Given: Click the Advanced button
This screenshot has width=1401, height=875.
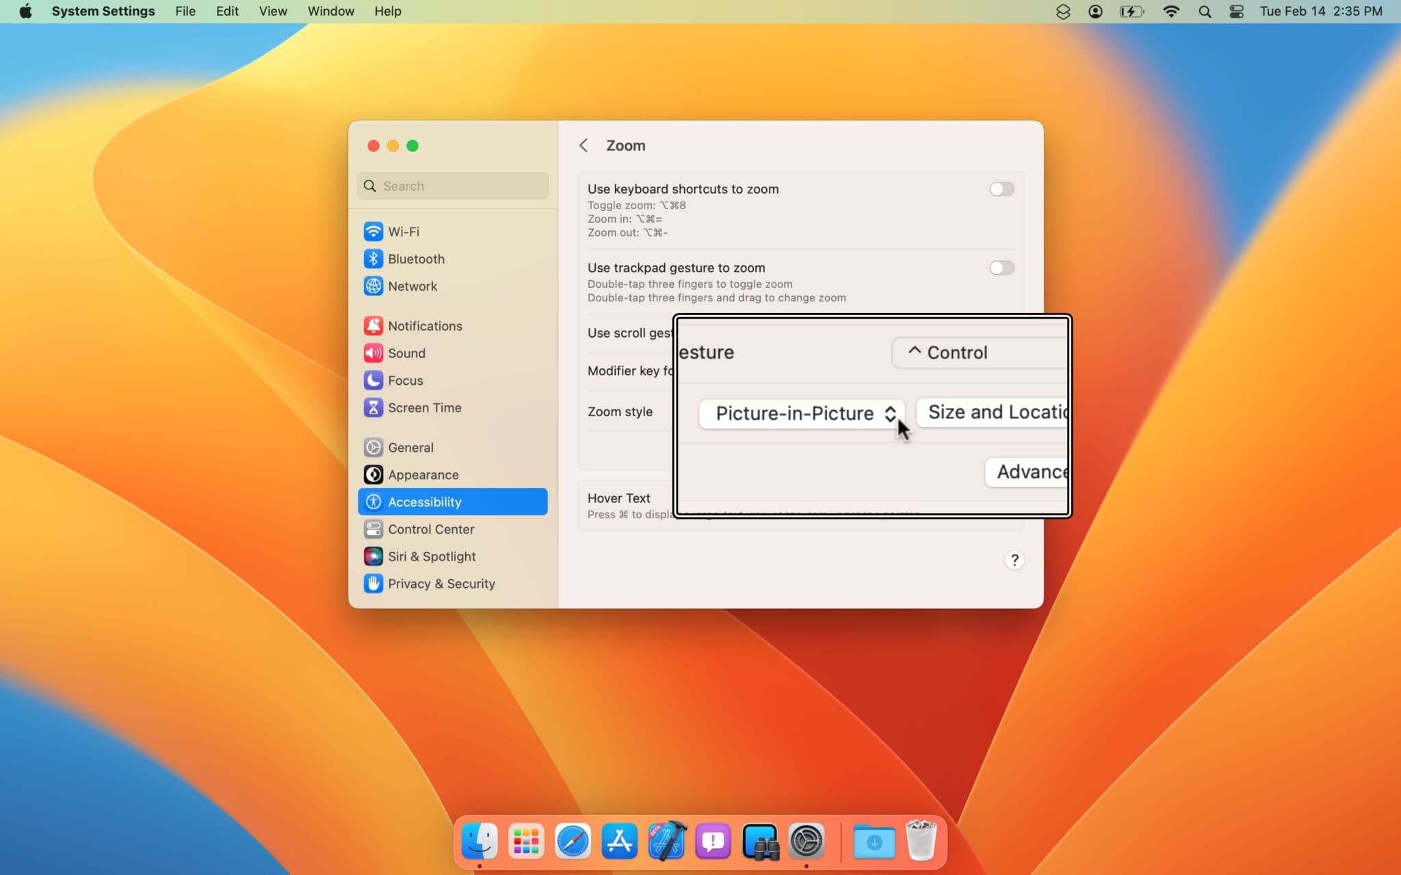Looking at the screenshot, I should tap(1027, 472).
